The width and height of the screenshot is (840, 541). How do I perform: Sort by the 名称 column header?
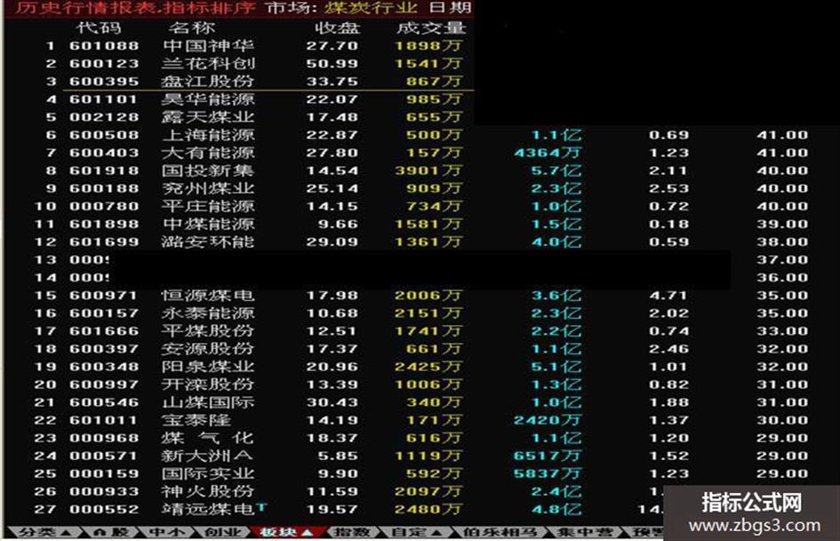click(x=192, y=28)
